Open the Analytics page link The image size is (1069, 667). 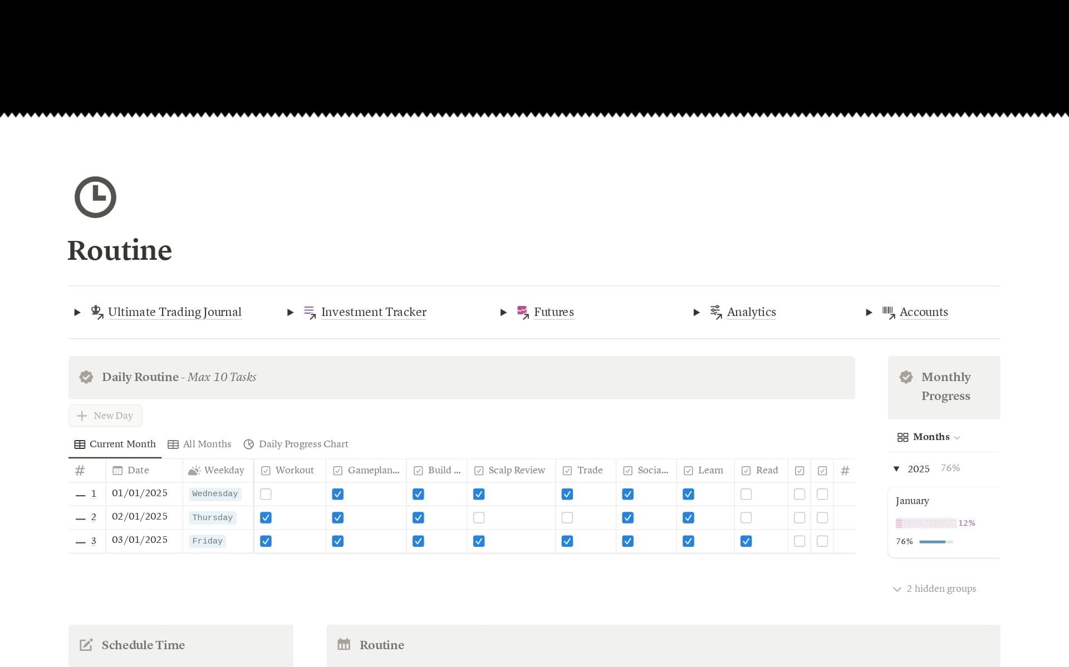click(751, 312)
